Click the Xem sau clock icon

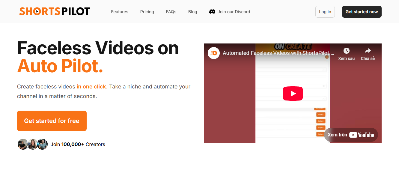point(346,51)
